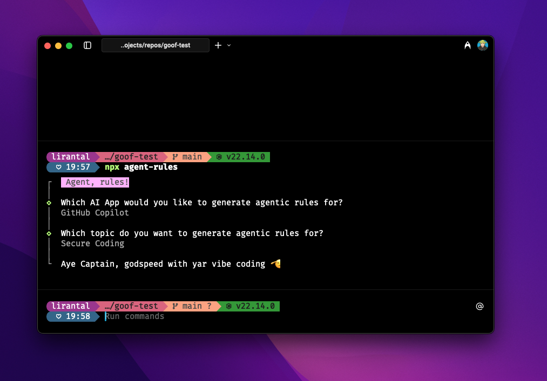Click the saluting emoji after "vibe coding"
The height and width of the screenshot is (381, 547).
(275, 264)
